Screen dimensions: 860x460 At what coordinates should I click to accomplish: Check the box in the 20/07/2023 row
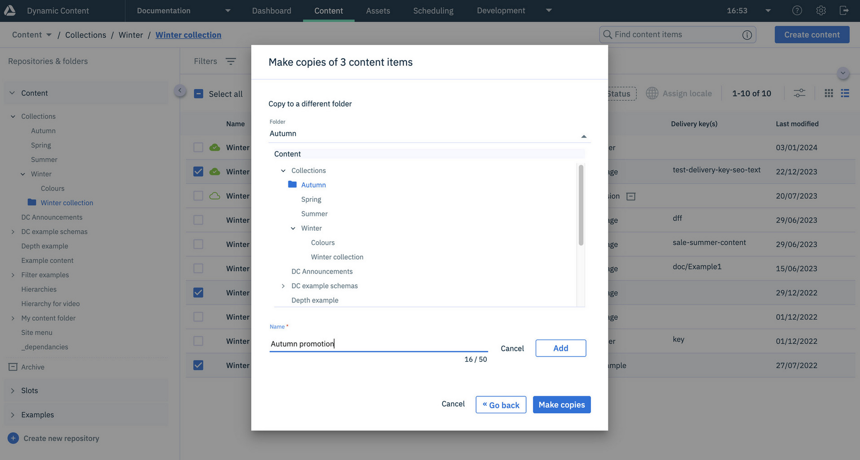(x=198, y=196)
